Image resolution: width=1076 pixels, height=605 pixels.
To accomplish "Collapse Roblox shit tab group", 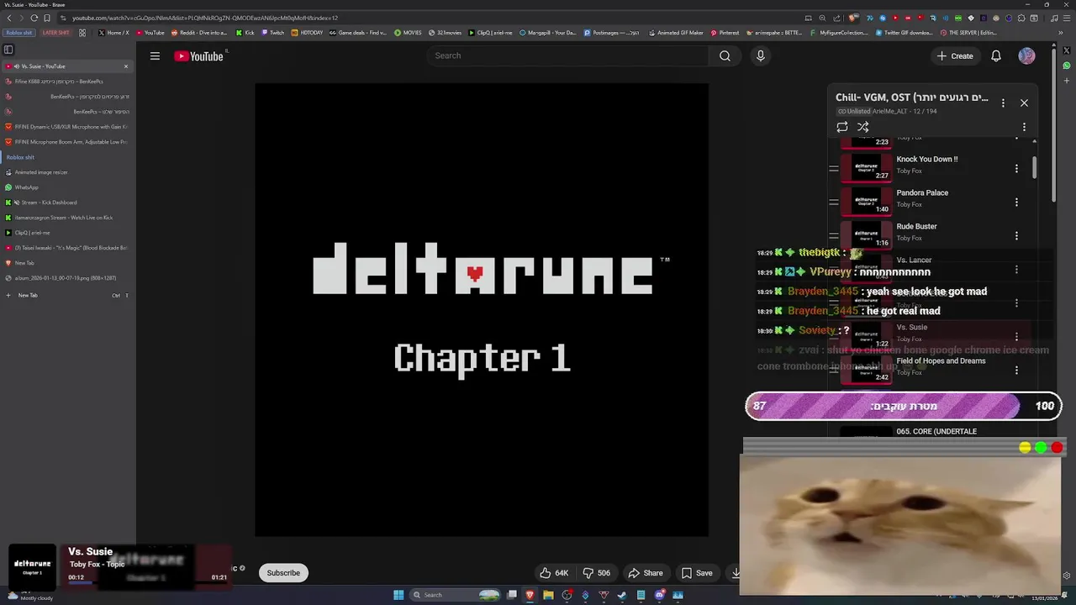I will (21, 157).
